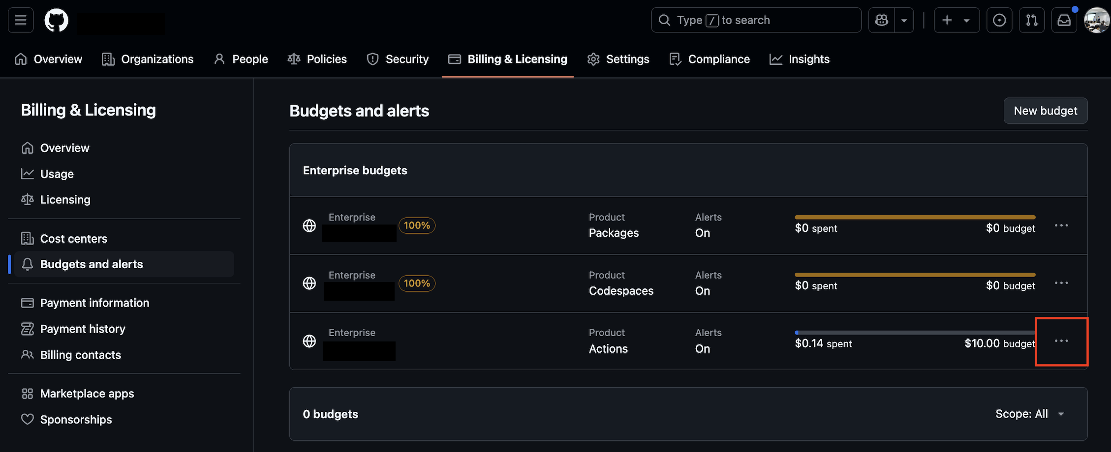This screenshot has width=1111, height=452.
Task: Go to GitHub home via Octocat logo
Action: coord(57,21)
